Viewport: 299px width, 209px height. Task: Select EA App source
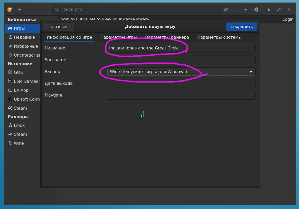coord(23,90)
